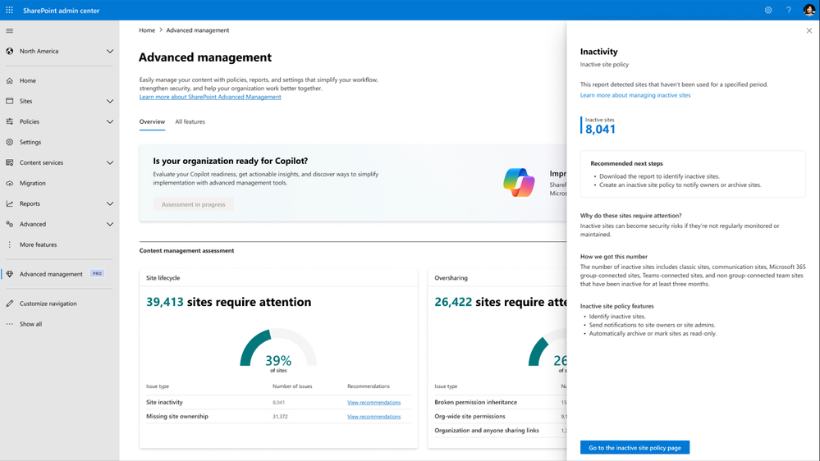The width and height of the screenshot is (820, 461).
Task: View recommendations for Site inactivity
Action: [374, 403]
